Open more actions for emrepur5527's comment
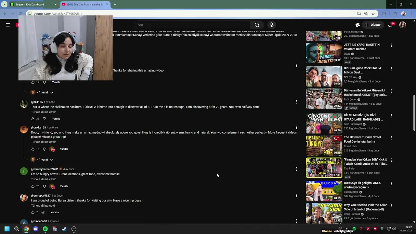416x234 pixels. (296, 195)
